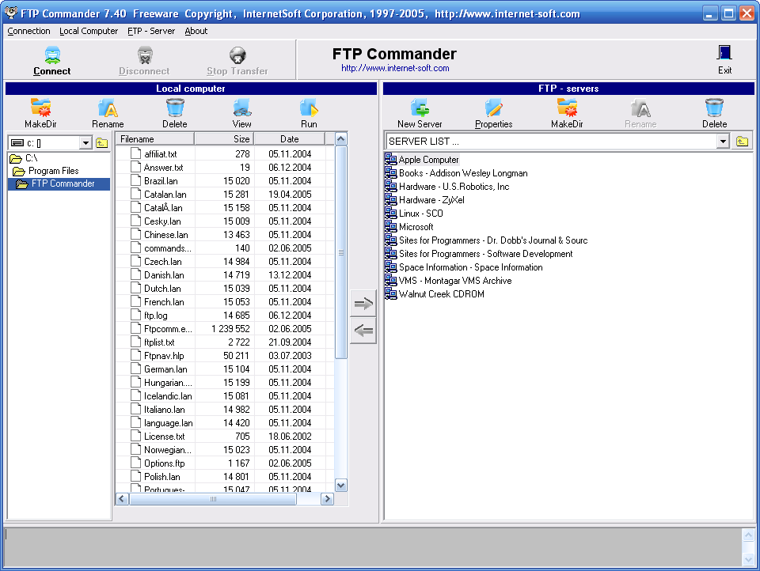This screenshot has width=760, height=571.
Task: Sort files by Size column header
Action: (x=224, y=139)
